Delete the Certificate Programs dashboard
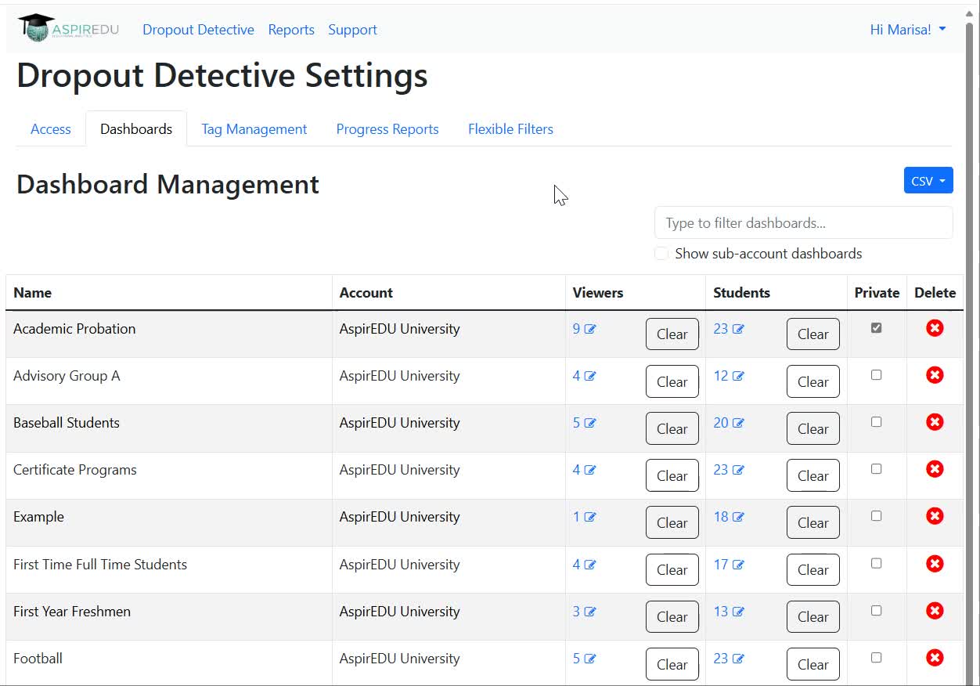This screenshot has width=980, height=686. pos(935,469)
